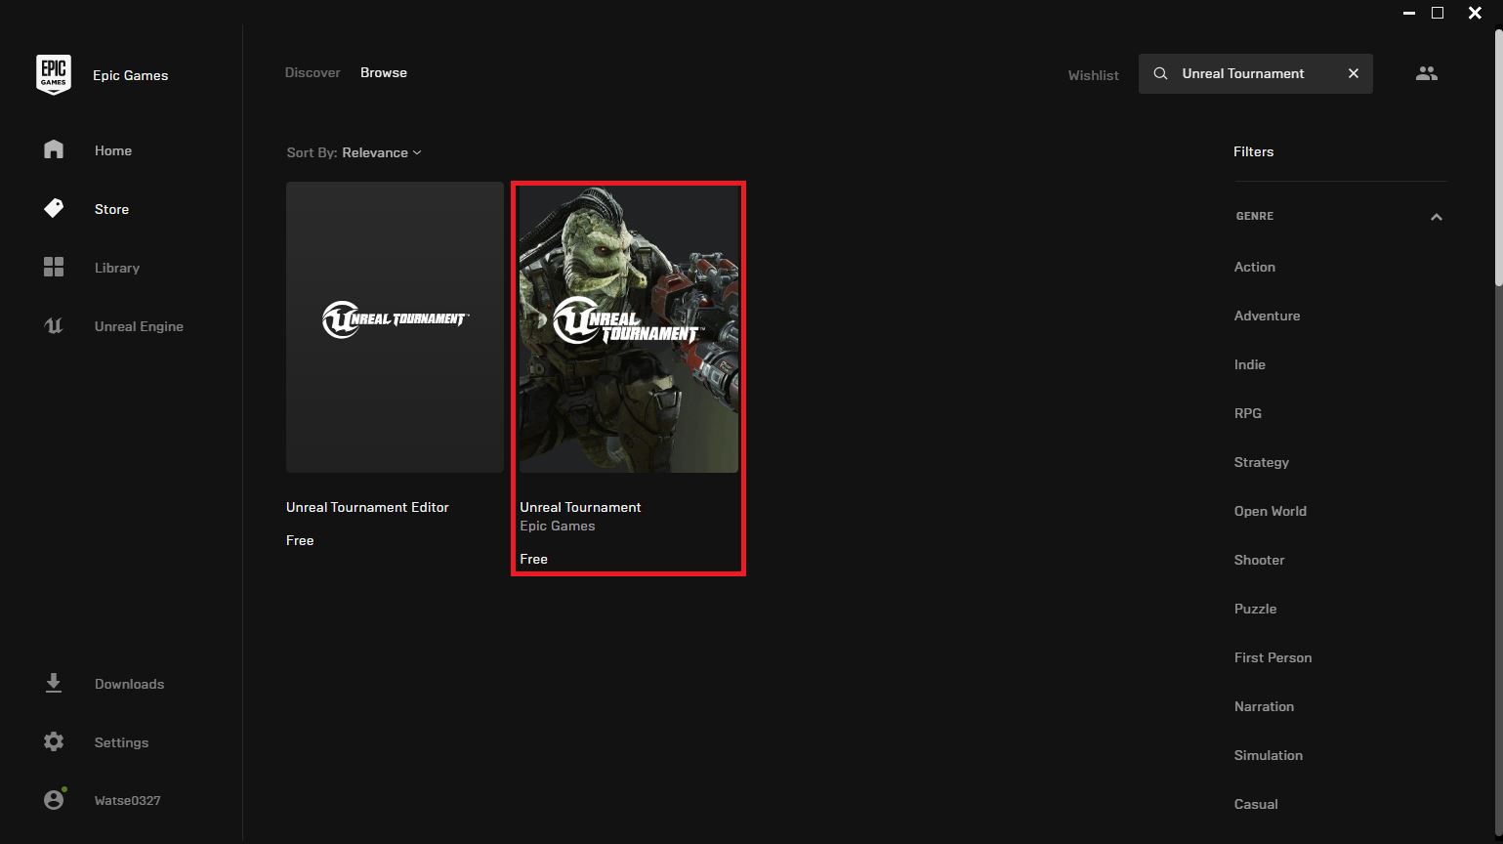Select the Store tag icon
Viewport: 1503px width, 844px height.
[54, 208]
